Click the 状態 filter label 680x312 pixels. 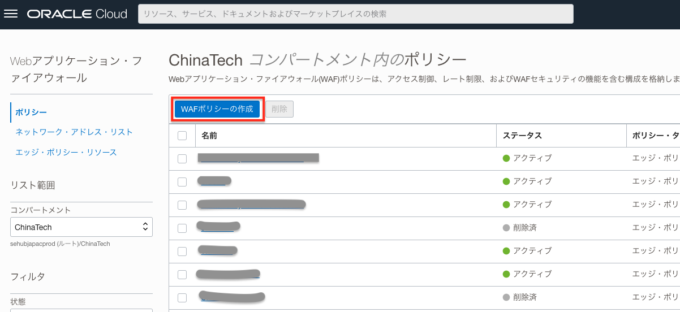click(17, 301)
